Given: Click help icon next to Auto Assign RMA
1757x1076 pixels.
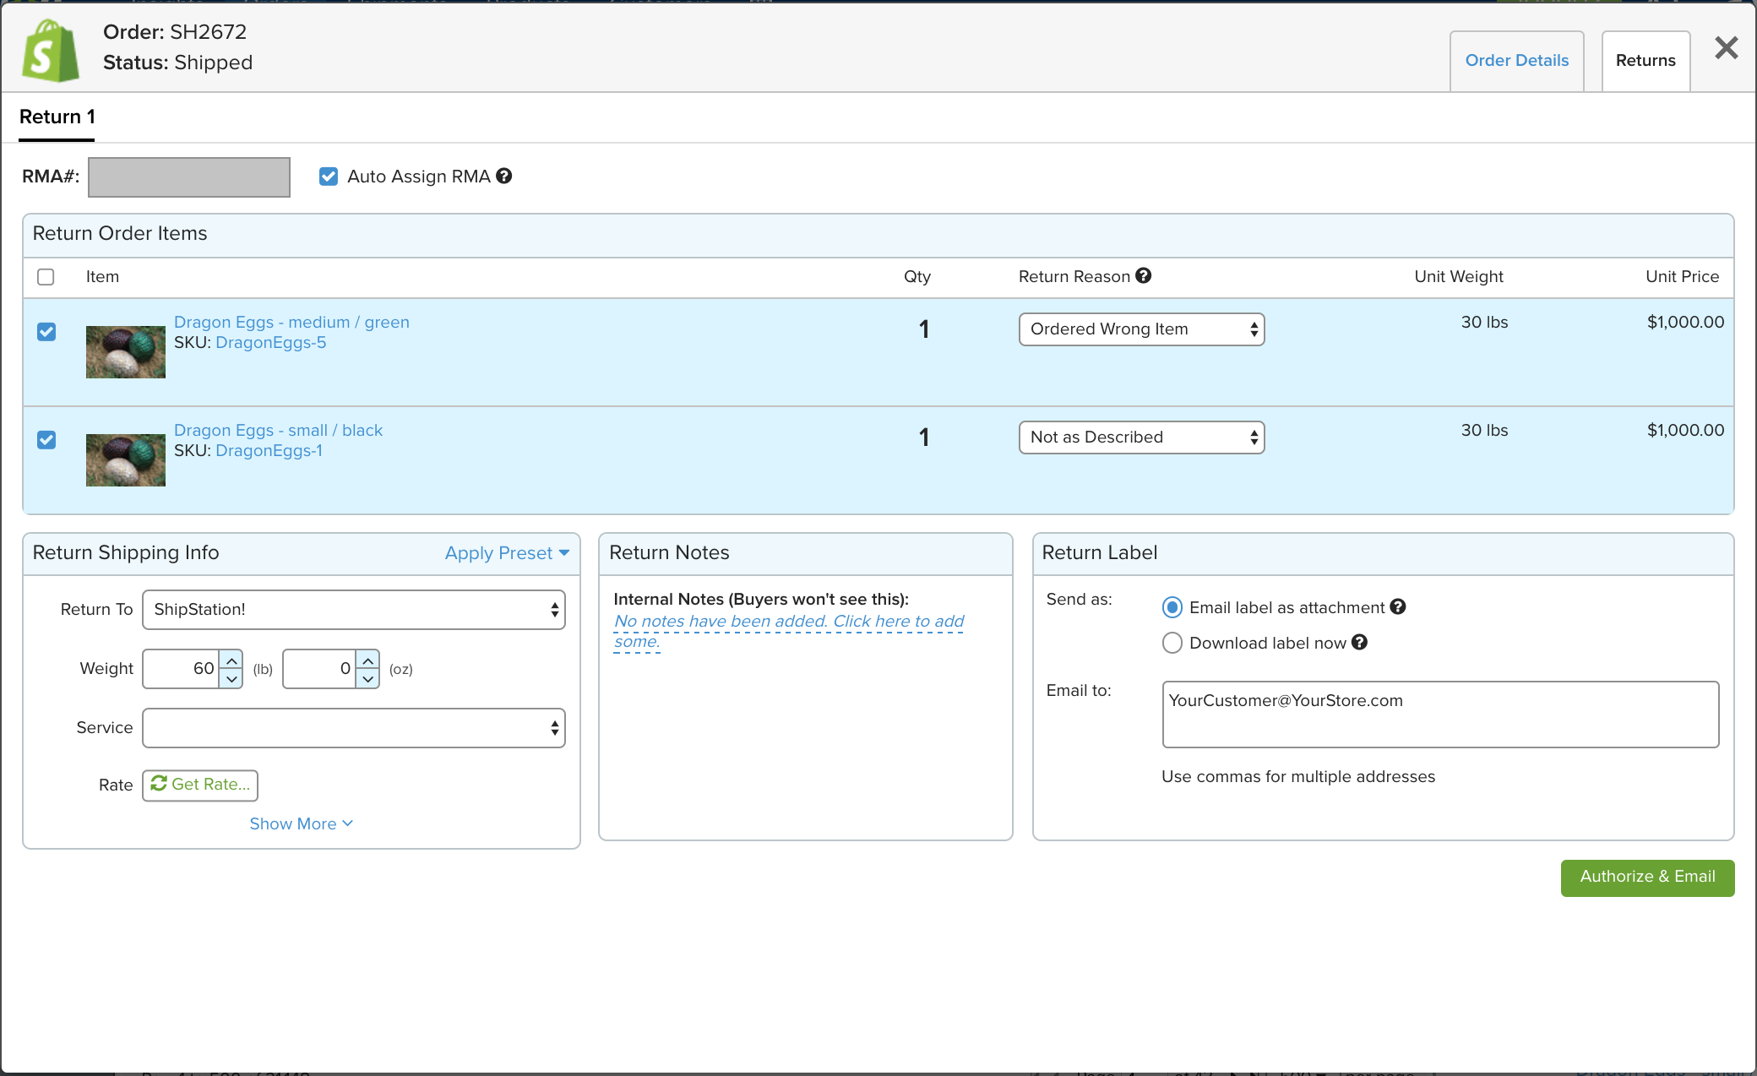Looking at the screenshot, I should (504, 176).
